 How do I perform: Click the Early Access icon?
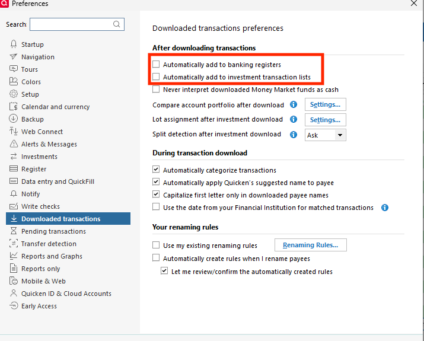click(x=14, y=305)
